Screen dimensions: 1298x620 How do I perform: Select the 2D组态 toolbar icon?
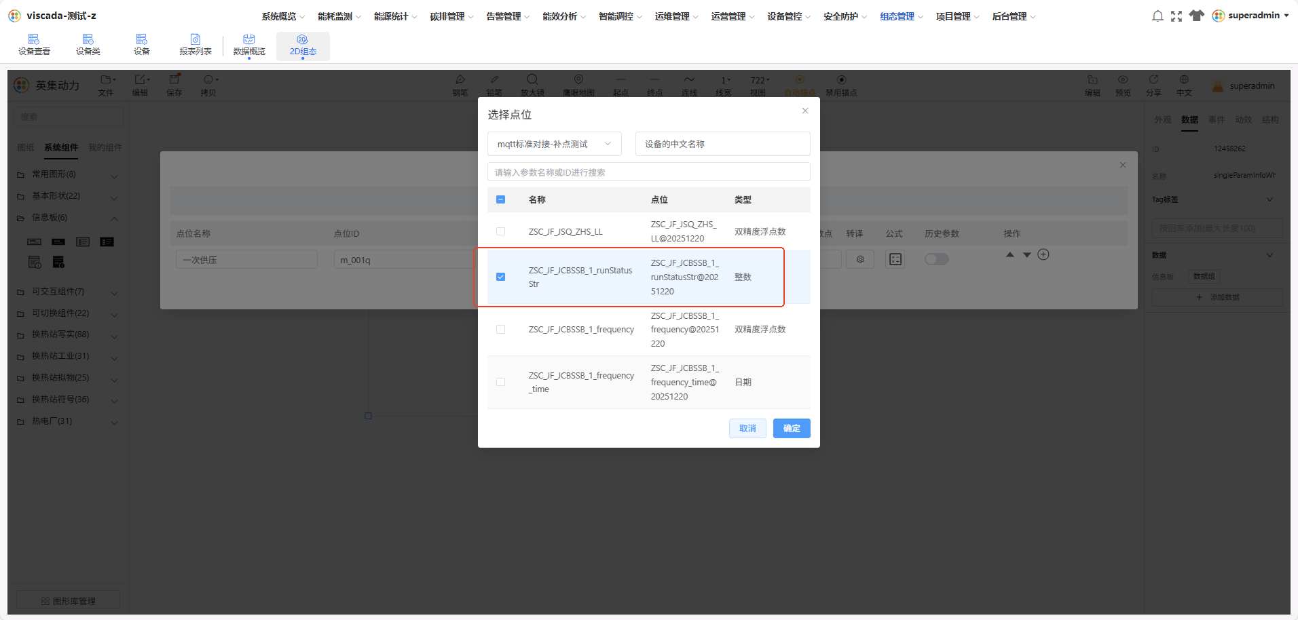(x=303, y=45)
